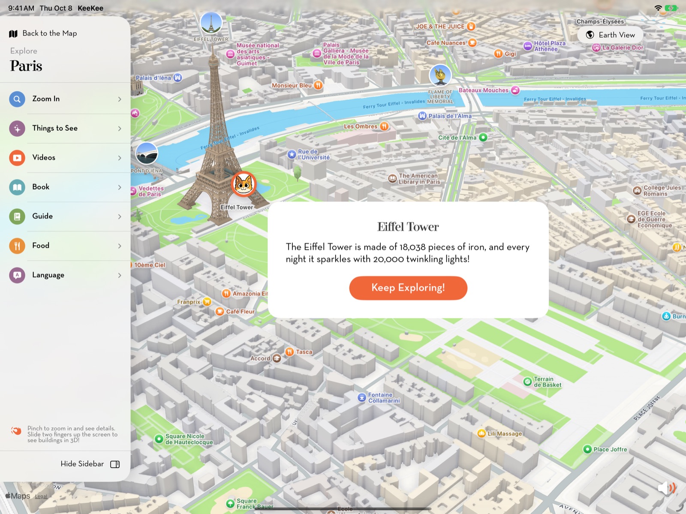Viewport: 686px width, 514px height.
Task: Toggle the sound speaker icon
Action: coord(667,487)
